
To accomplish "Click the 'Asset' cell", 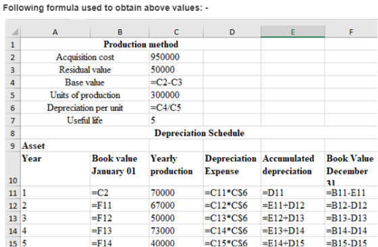I will [85, 145].
